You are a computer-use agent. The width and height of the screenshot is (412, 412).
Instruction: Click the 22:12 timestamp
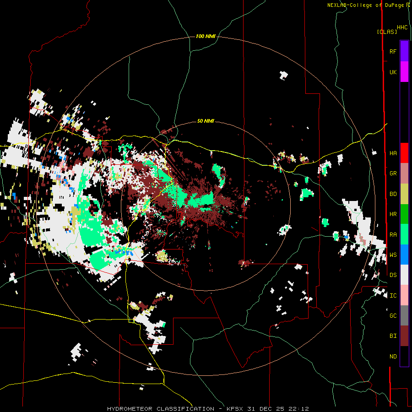coord(298,409)
